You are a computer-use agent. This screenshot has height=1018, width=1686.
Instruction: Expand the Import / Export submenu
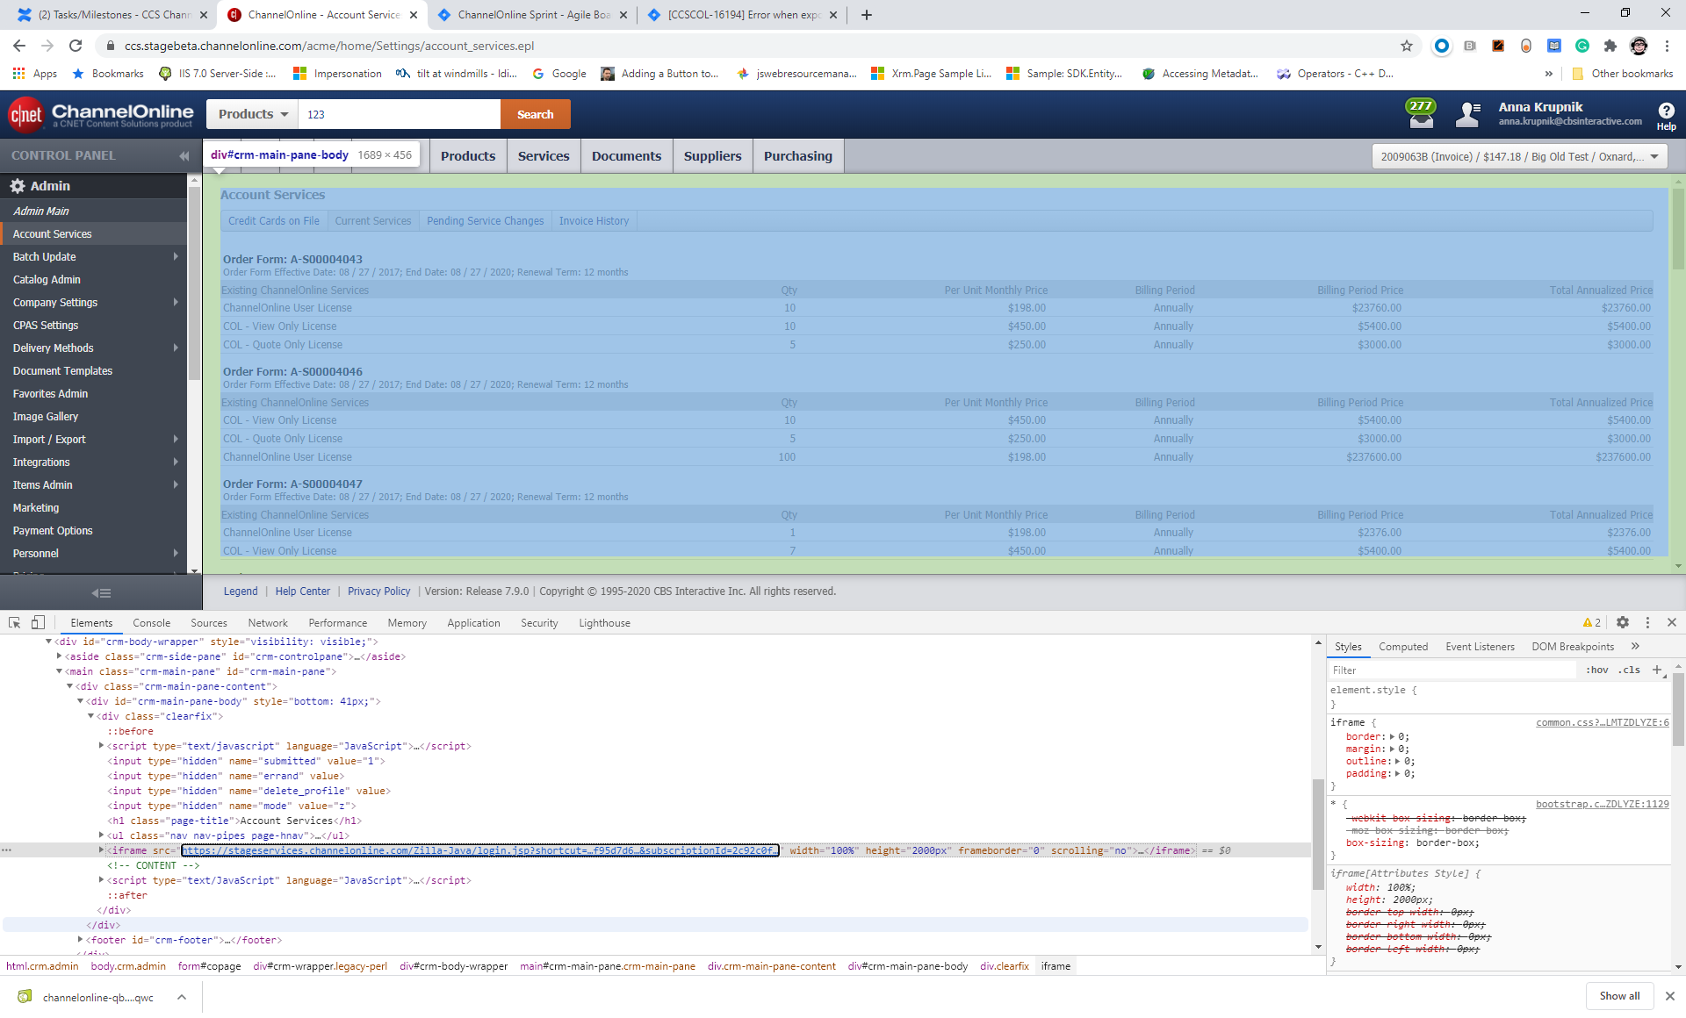click(176, 439)
